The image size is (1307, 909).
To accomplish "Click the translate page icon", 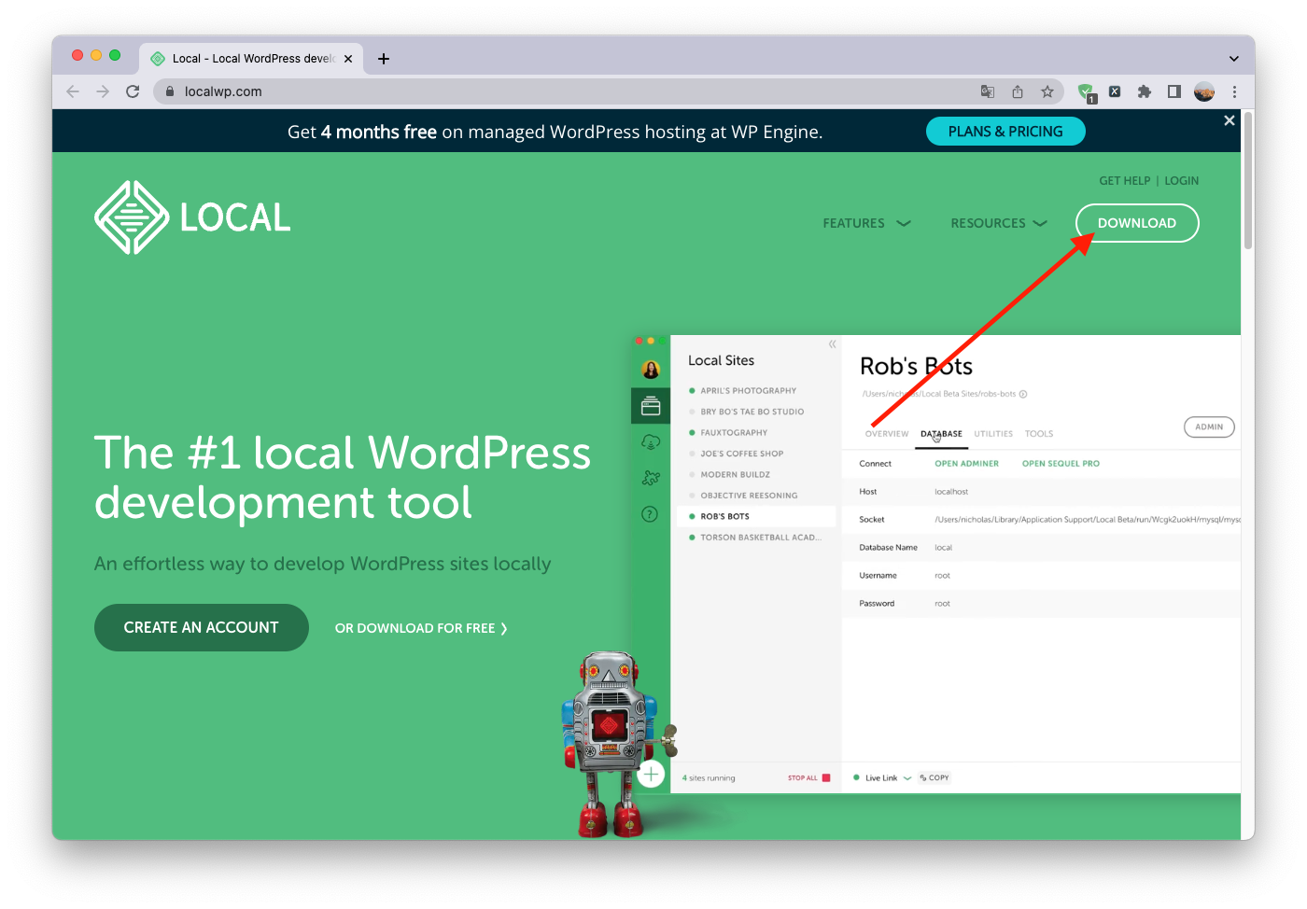I will click(988, 91).
